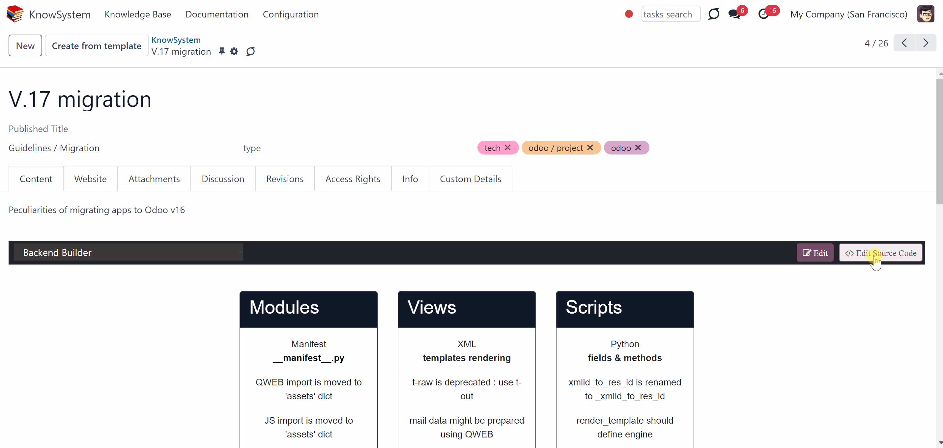This screenshot has width=943, height=448.
Task: Open the Knowledge Base menu
Action: pos(138,14)
